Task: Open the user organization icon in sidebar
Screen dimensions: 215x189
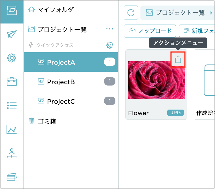Action: click(x=12, y=153)
